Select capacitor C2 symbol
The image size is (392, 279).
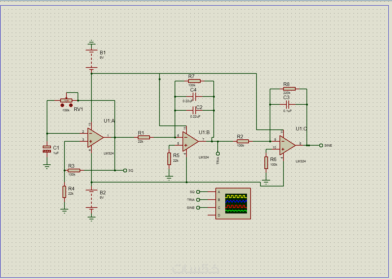[194, 110]
